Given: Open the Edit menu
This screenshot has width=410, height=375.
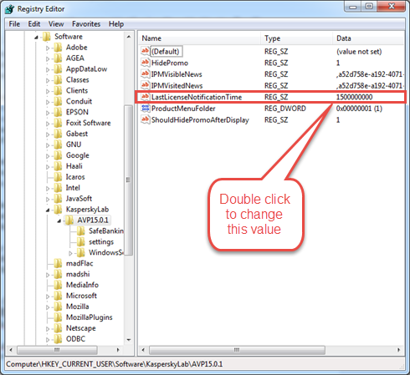Looking at the screenshot, I should pos(34,24).
